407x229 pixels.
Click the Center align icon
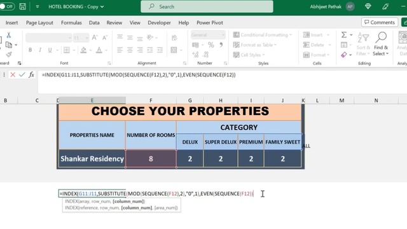(130, 50)
